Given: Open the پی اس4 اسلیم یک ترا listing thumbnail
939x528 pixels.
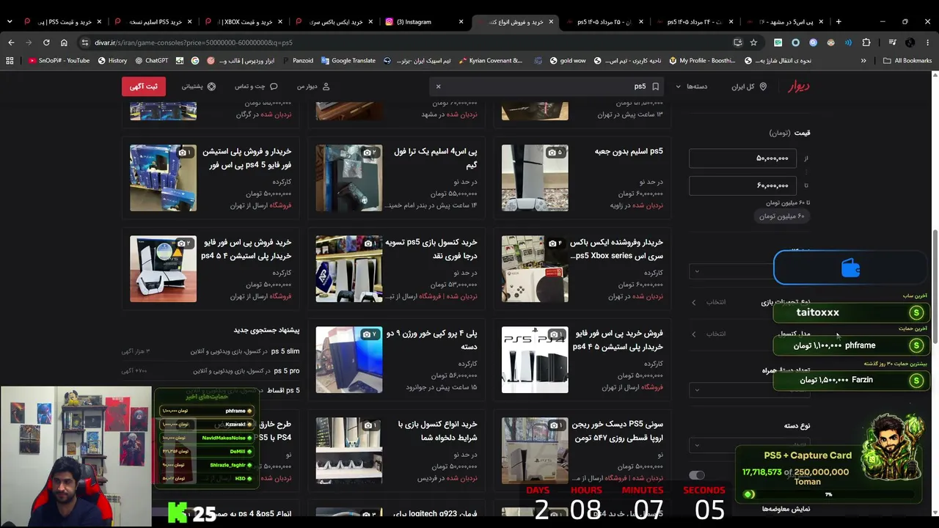Looking at the screenshot, I should [x=349, y=178].
